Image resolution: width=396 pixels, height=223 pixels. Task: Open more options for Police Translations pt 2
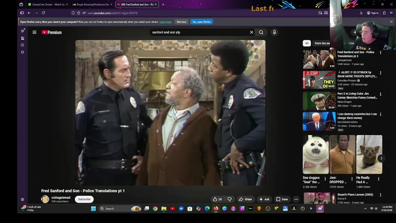381,53
